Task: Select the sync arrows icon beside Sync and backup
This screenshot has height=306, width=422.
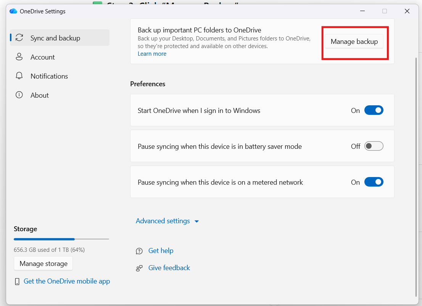Action: click(x=19, y=38)
